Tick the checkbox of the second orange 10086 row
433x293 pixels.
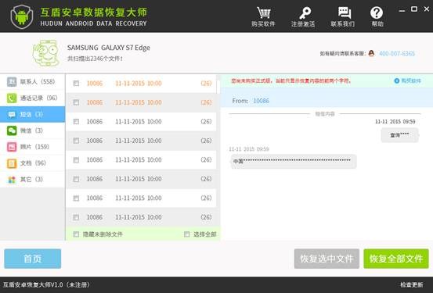[76, 102]
